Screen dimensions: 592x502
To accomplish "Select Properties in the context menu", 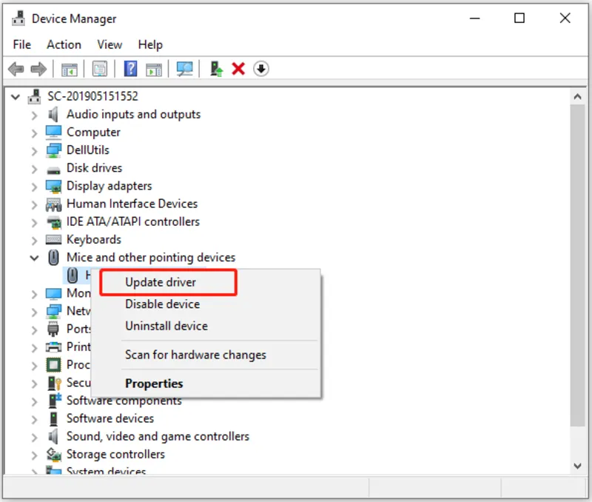I will pyautogui.click(x=154, y=384).
